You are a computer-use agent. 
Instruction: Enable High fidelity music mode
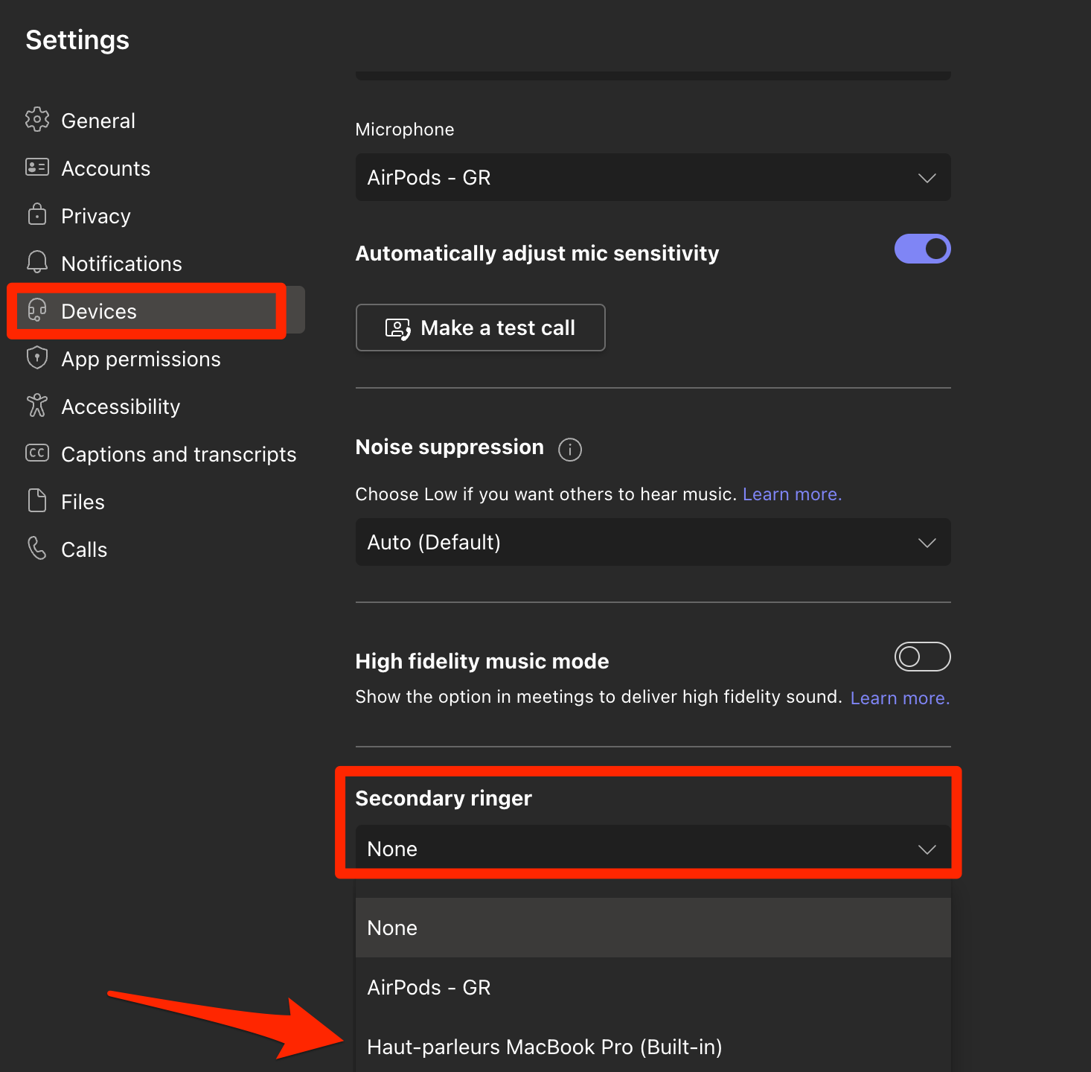[x=922, y=657]
